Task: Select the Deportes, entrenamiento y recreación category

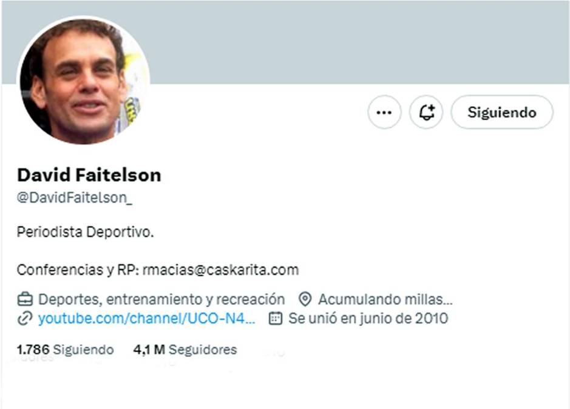Action: (x=161, y=299)
